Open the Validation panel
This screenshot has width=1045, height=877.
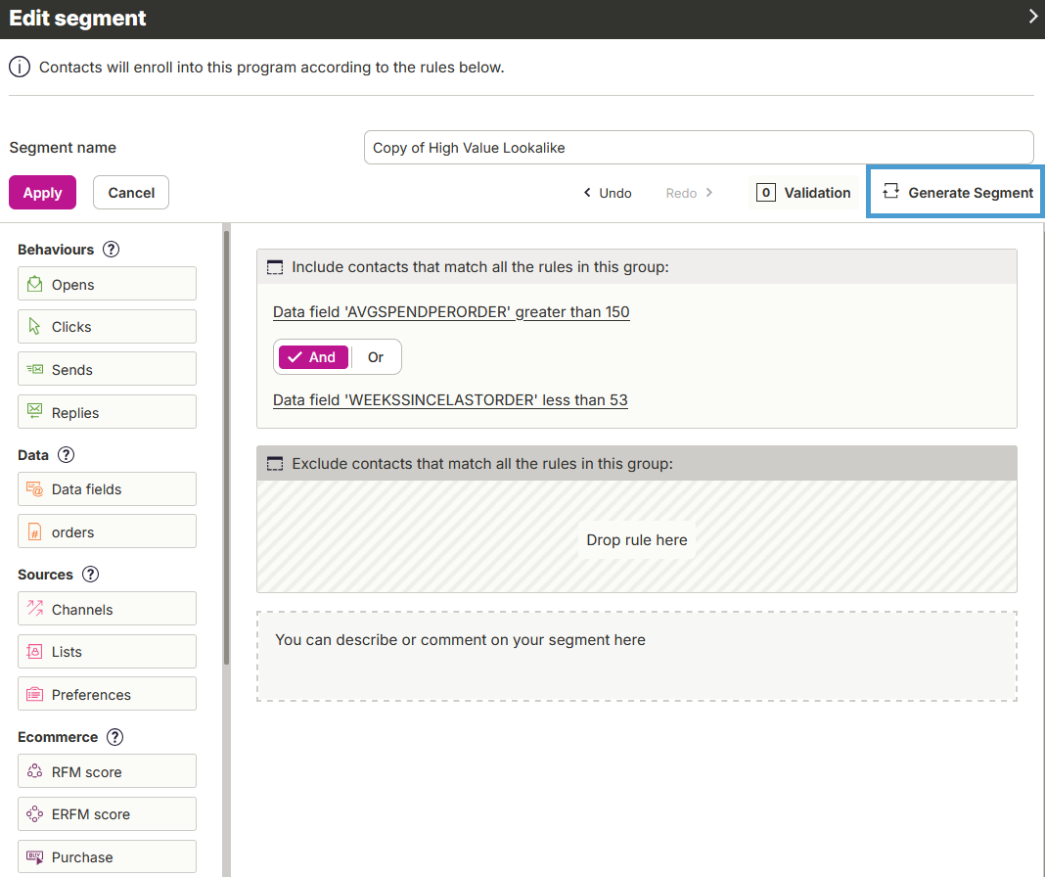(803, 193)
